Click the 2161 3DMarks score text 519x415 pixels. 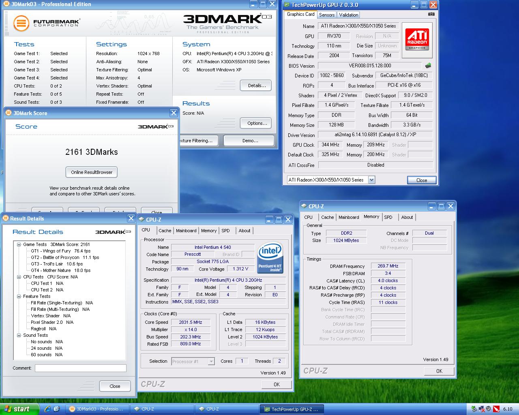[x=92, y=152]
